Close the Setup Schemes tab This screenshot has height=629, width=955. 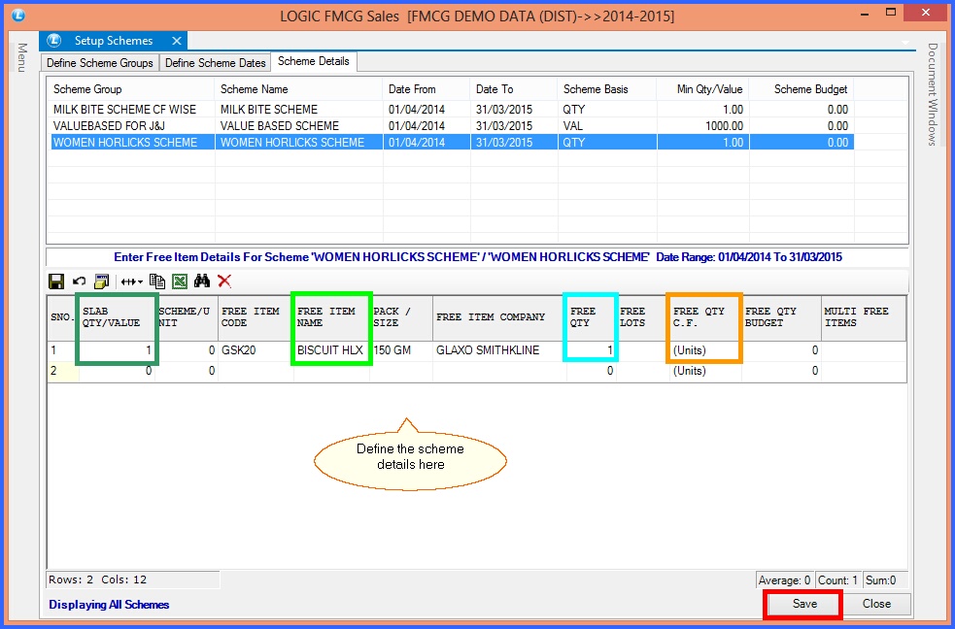click(177, 41)
